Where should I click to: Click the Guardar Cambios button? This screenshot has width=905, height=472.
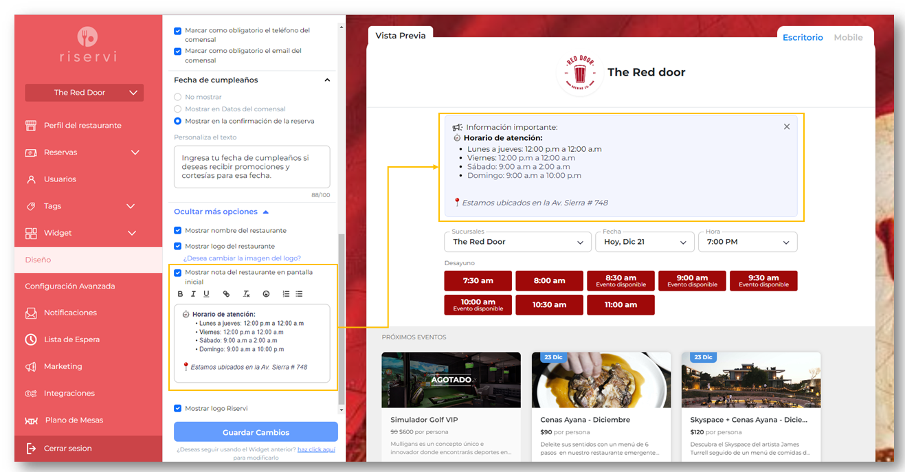tap(256, 433)
